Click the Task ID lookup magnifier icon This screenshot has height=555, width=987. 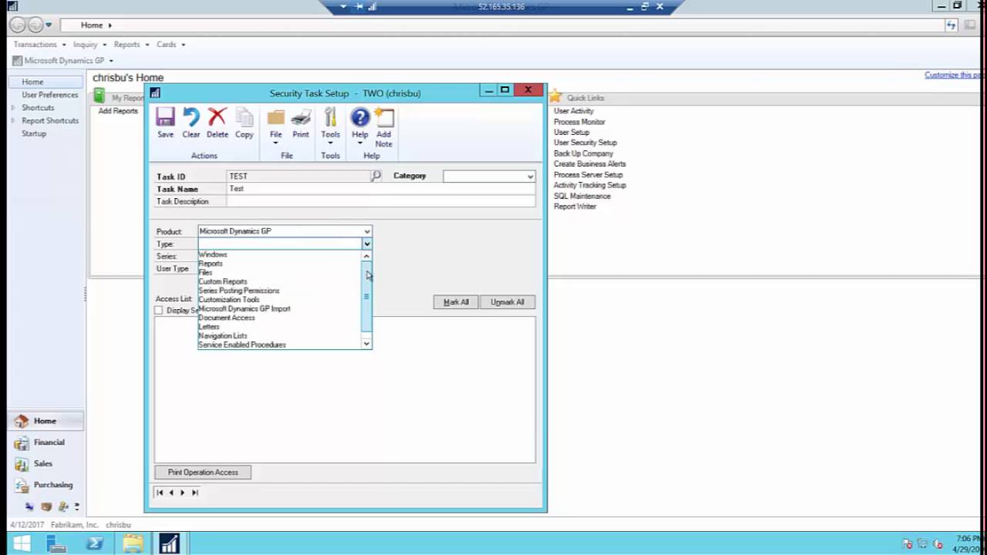pos(376,176)
